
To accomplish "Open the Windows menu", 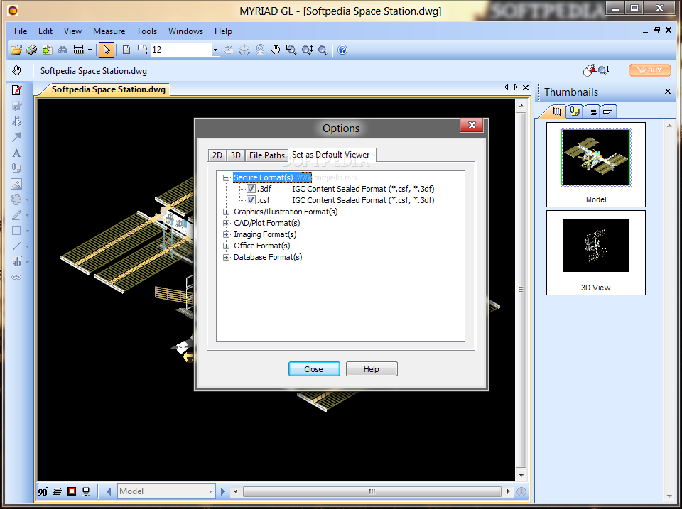I will tap(185, 31).
